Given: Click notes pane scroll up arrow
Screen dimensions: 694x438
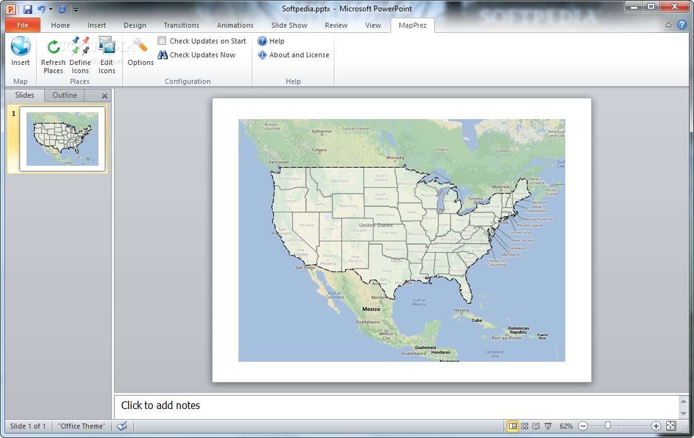Looking at the screenshot, I should 683,401.
